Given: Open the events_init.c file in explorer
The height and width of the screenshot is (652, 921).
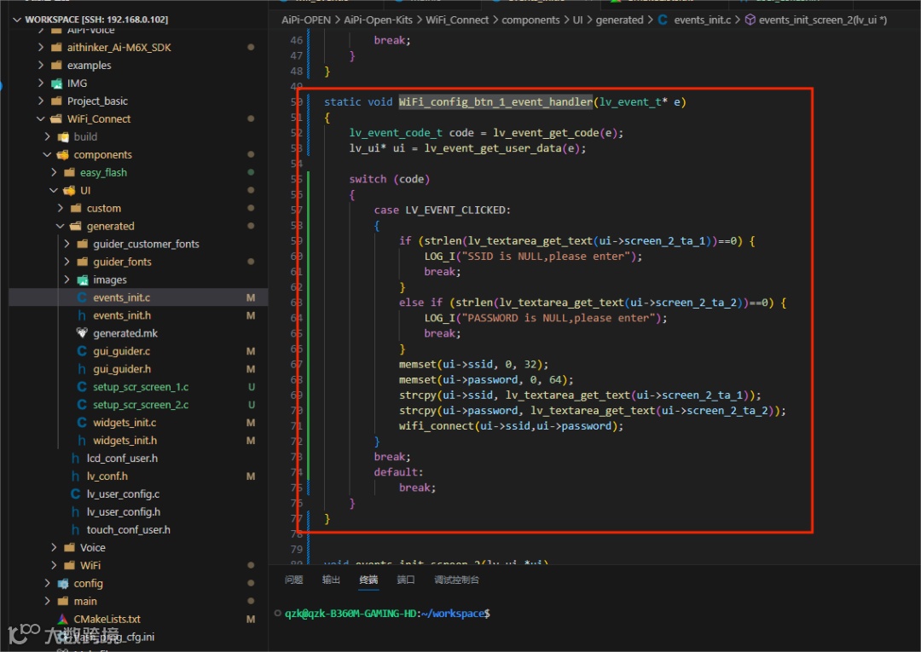Looking at the screenshot, I should [x=122, y=297].
